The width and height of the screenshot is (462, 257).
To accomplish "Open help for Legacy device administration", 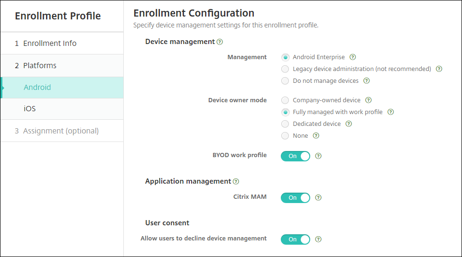I will coord(439,69).
